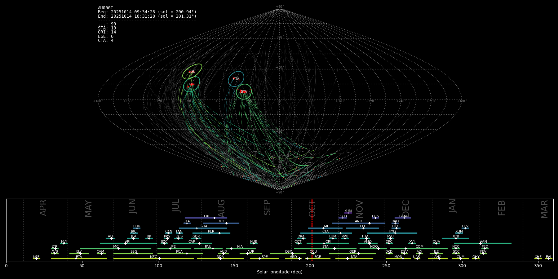Click the NTA shower label in timeline
The width and height of the screenshot is (558, 279).
(x=354, y=257)
